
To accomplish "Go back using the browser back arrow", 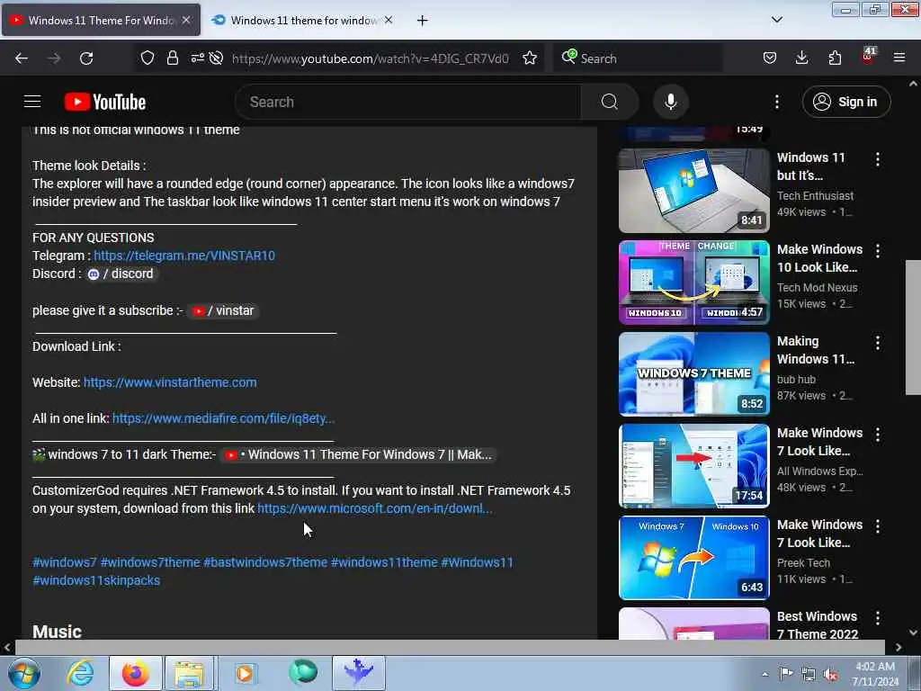I will tap(22, 58).
